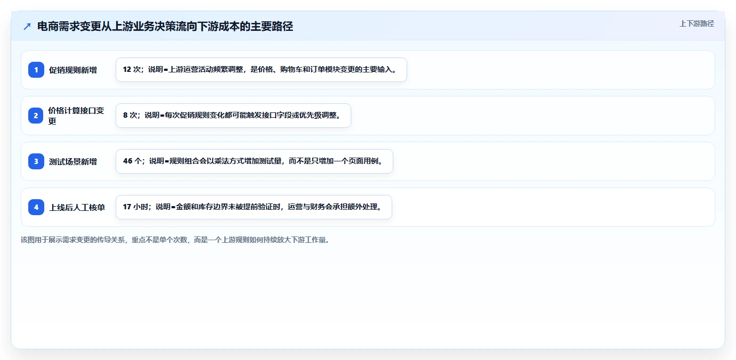
Task: Click the 8 次 description box
Action: click(x=233, y=116)
